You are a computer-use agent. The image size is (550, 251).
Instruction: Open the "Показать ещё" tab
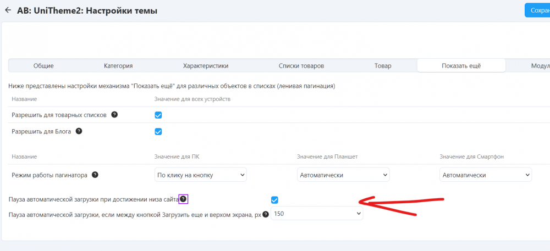pos(461,66)
